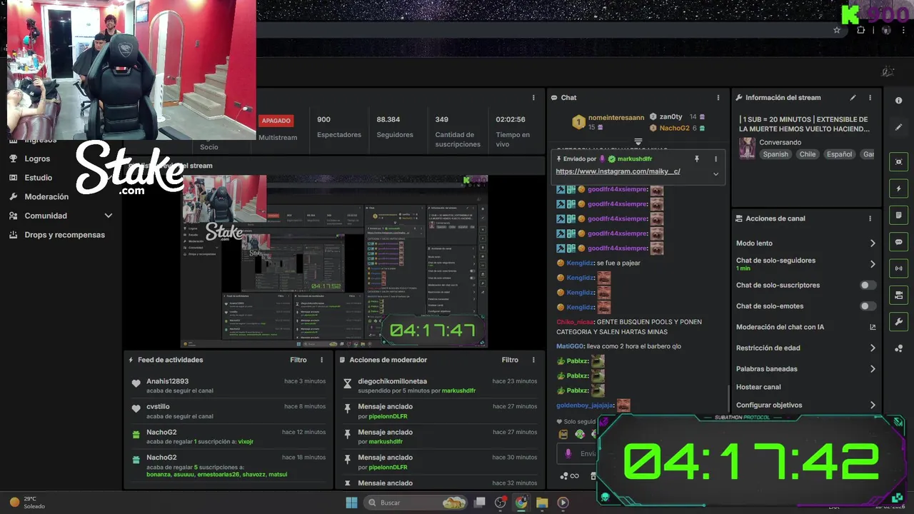Viewport: 914px width, 514px height.
Task: Open the Información del stream options menu
Action: [x=870, y=98]
